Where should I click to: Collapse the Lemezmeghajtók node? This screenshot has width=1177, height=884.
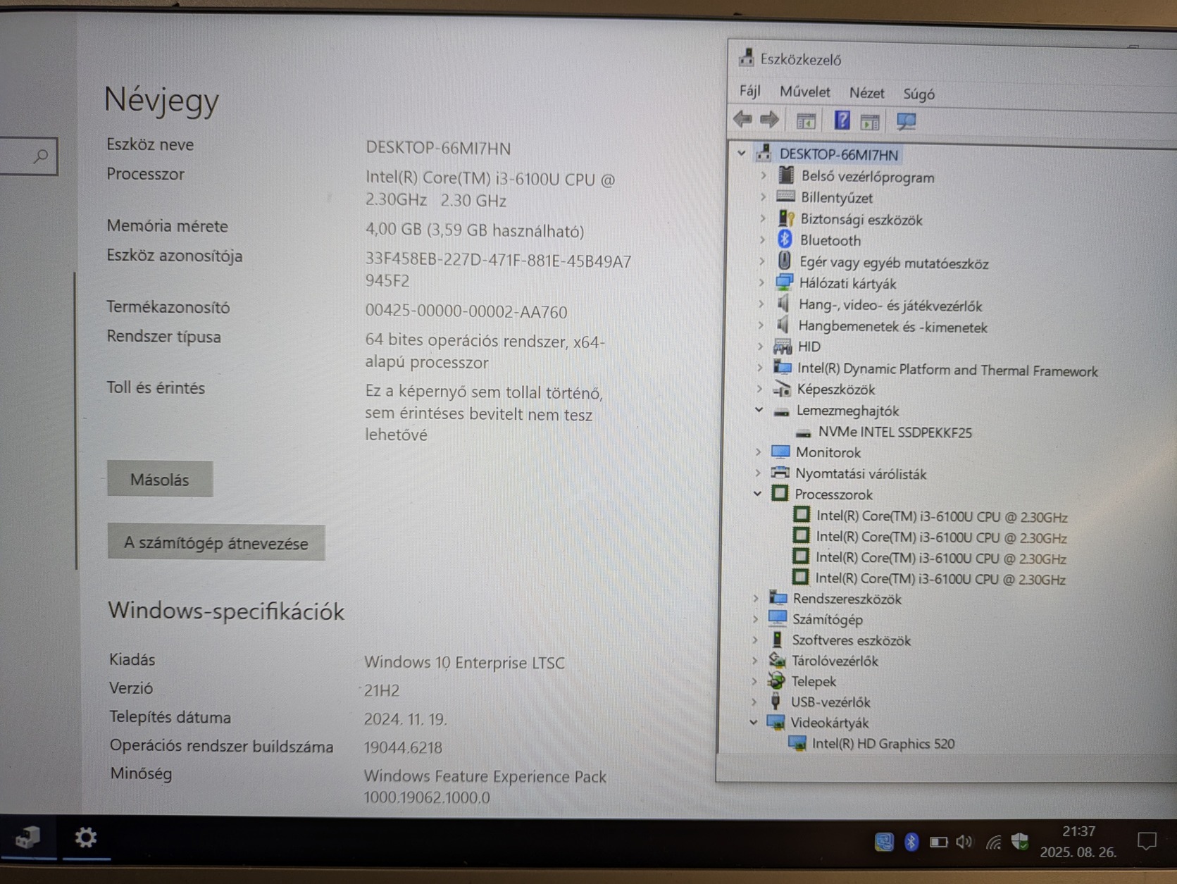759,409
